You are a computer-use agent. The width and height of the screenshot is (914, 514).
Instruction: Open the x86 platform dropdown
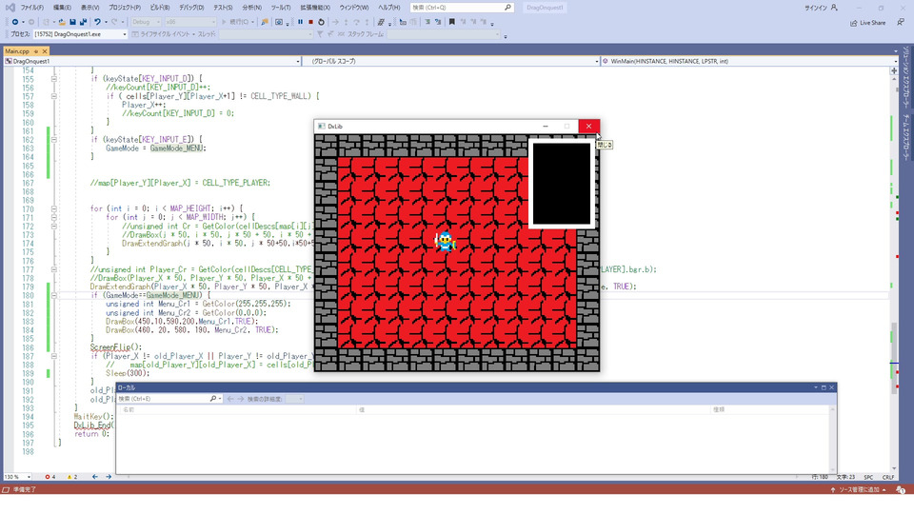coord(190,22)
